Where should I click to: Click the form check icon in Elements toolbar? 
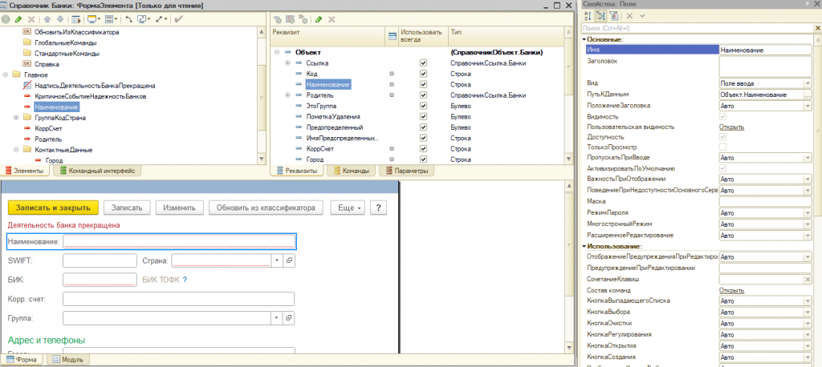(x=76, y=19)
